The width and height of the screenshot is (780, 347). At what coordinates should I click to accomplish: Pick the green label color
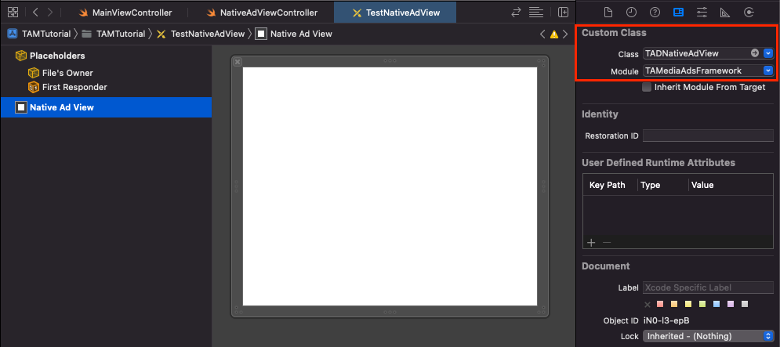[x=702, y=304]
